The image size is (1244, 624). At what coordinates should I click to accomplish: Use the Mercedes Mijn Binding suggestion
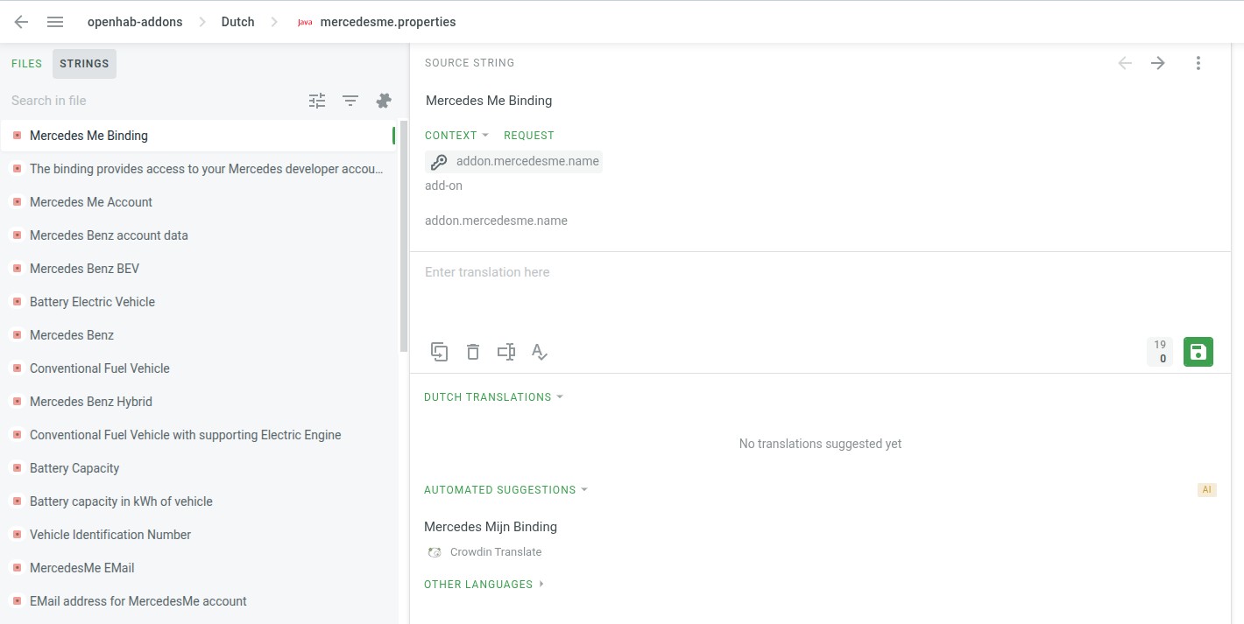pos(491,527)
